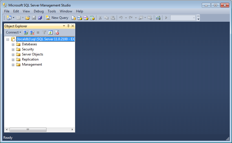Viewport: 232px width, 143px height.
Task: Click the Disconnect server icon
Action: (x=32, y=32)
